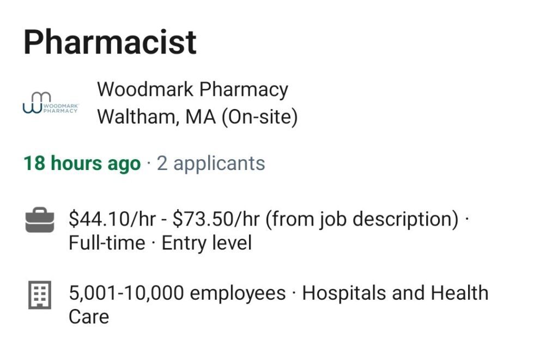
Task: Click the $73.50/hr maximum pay value
Action: [216, 218]
